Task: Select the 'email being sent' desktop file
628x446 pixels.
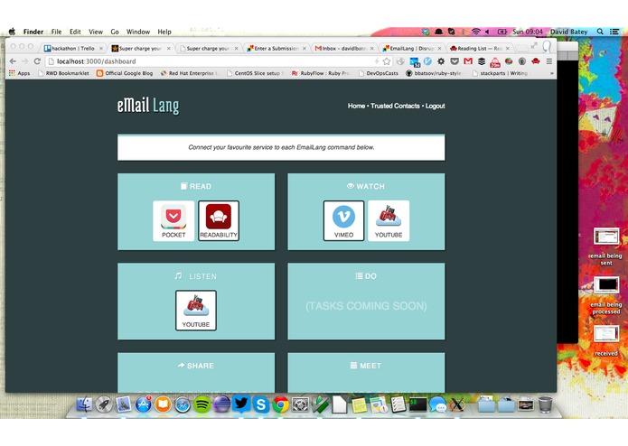Action: pyautogui.click(x=606, y=246)
